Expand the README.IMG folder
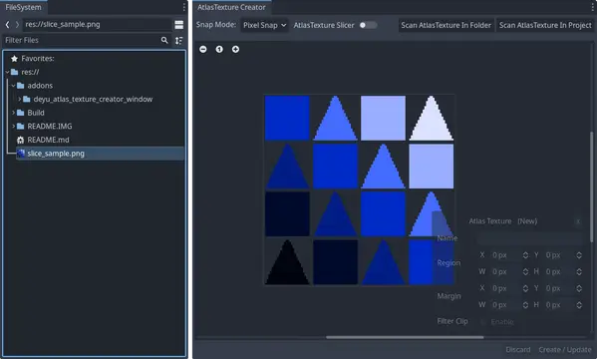Screen dimensions: 597x359 click(x=13, y=126)
